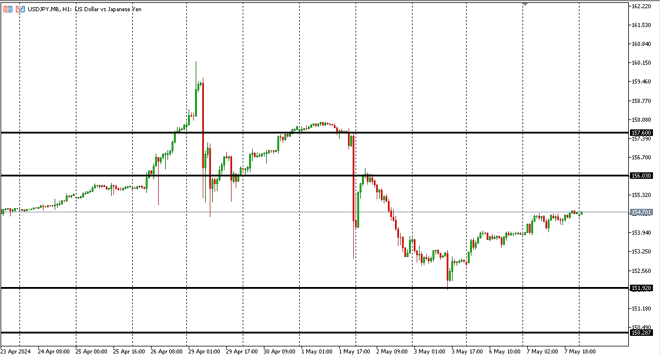660x357 pixels.
Task: Click the 26 Apr 08:00 time label
Action: pos(167,352)
